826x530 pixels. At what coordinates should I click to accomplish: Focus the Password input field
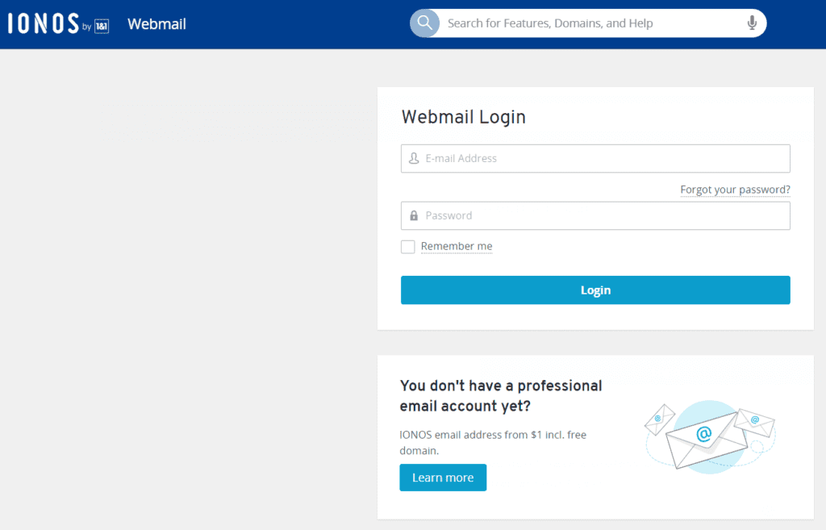pyautogui.click(x=595, y=215)
